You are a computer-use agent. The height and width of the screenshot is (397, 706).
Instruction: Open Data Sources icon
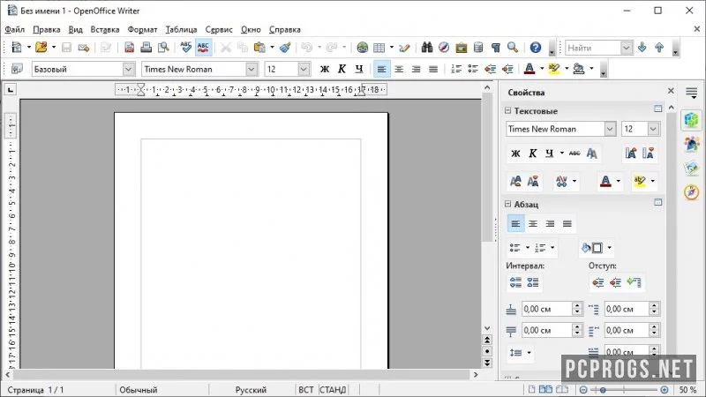(478, 48)
